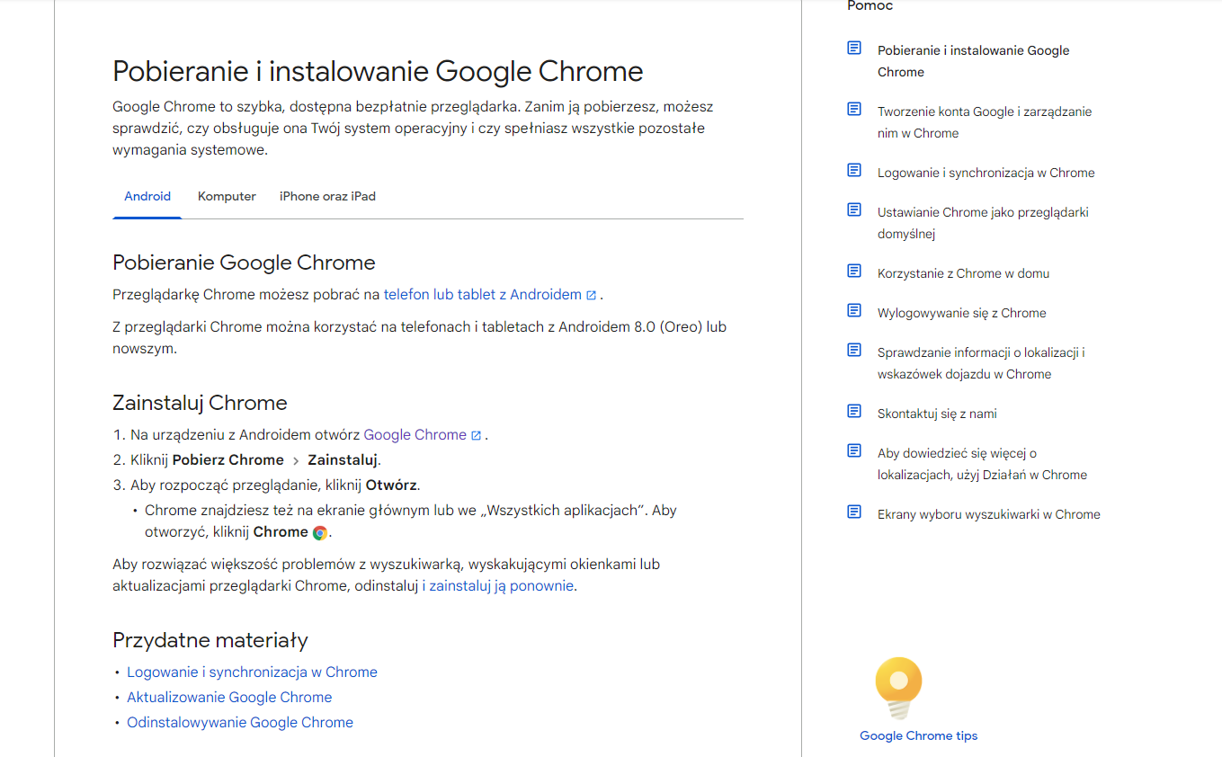Screen dimensions: 1222x757
Task: Click the article icon beside "Sprawdzanie informacji o lokalizacji"
Action: [x=854, y=350]
